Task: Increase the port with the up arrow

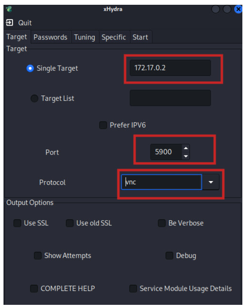Action: click(186, 148)
